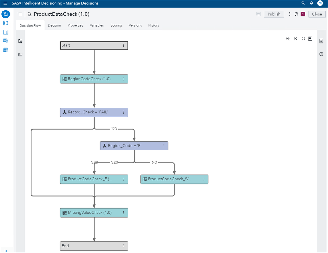This screenshot has height=253, width=328.
Task: Select the Record_Check = 'FAIL' condition node
Action: 94,112
